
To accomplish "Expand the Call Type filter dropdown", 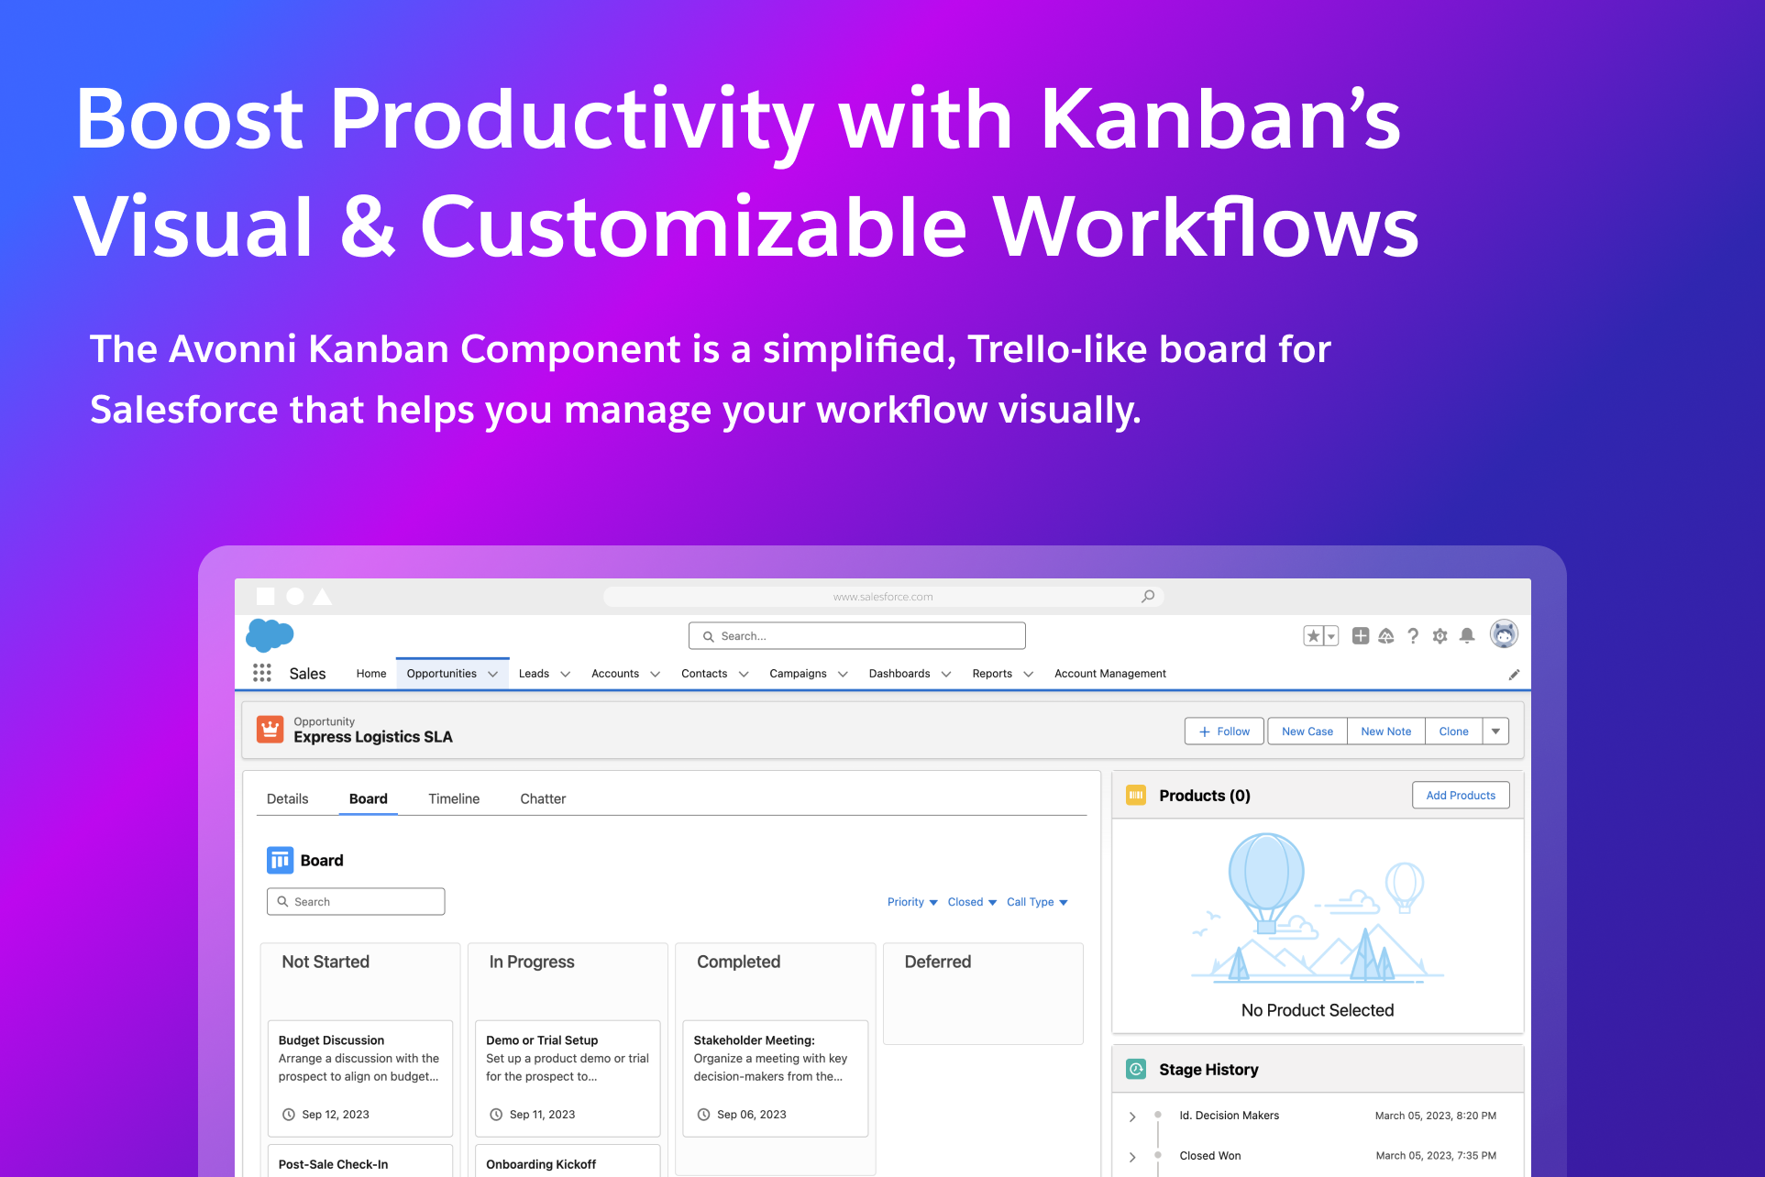I will coord(1037,902).
